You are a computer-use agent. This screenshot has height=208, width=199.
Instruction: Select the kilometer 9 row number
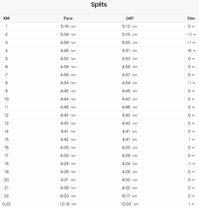point(6,91)
